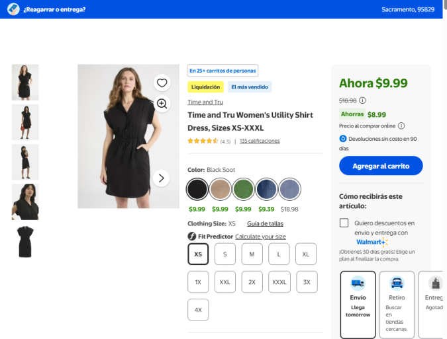
Task: Click the En 25+ carritos de personas badge
Action: pos(223,71)
